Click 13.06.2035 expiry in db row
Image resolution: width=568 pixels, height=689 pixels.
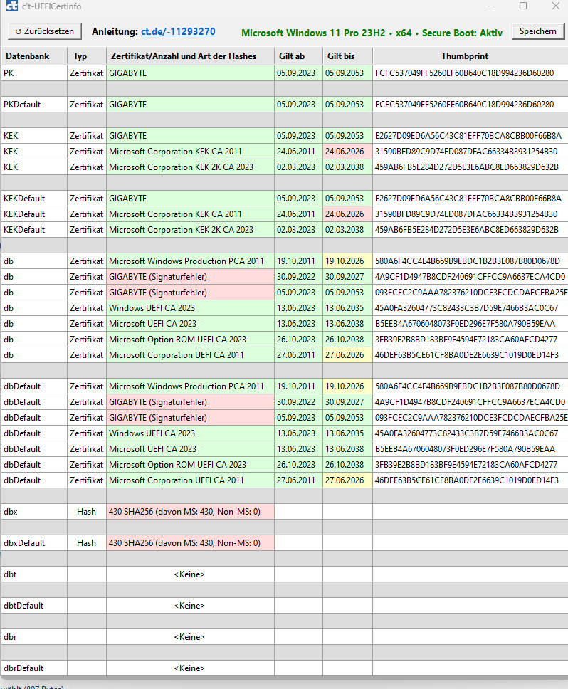(x=347, y=308)
